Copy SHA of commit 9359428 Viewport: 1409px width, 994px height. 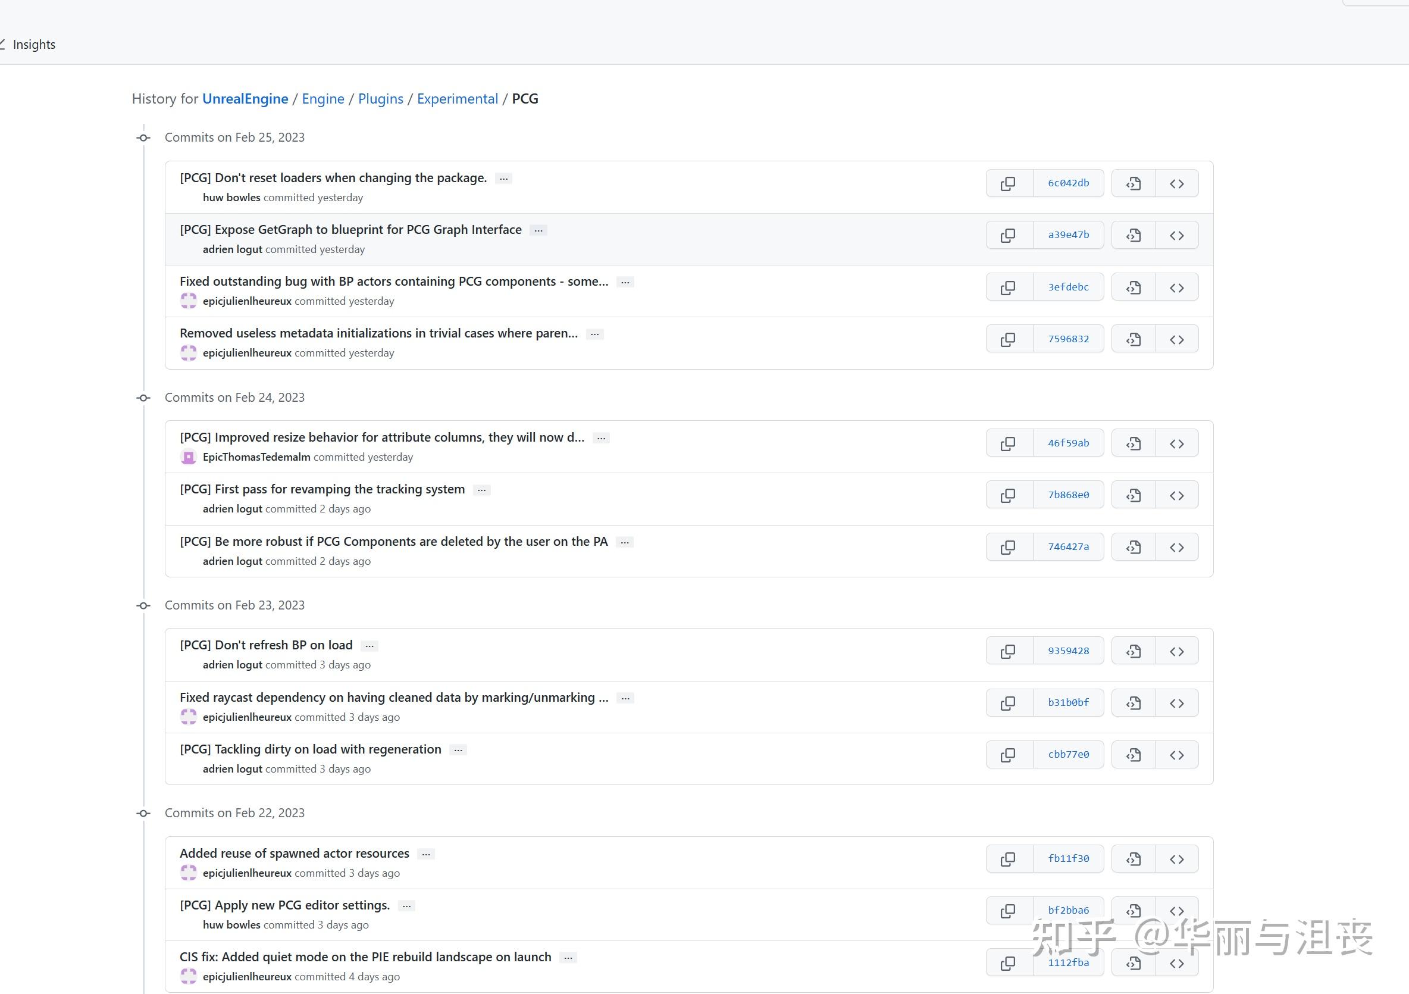click(1009, 651)
